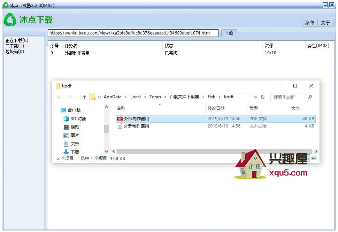Image resolution: width=338 pixels, height=232 pixels.
Task: Click the 序号 column header
Action: (55, 46)
